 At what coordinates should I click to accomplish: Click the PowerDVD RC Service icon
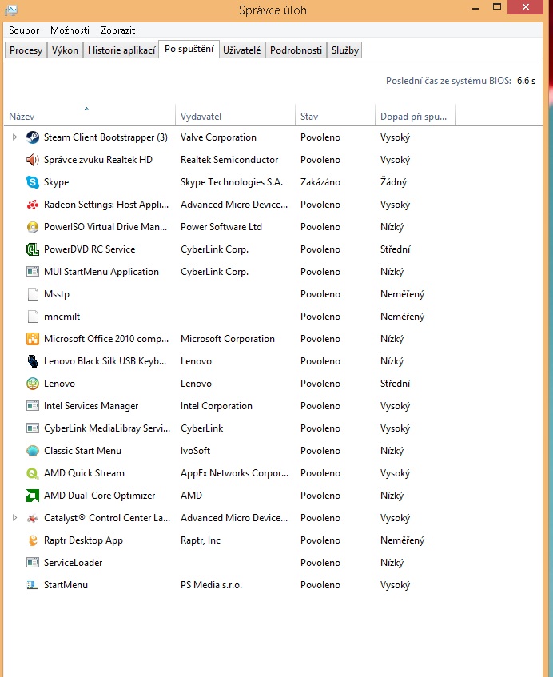(33, 249)
